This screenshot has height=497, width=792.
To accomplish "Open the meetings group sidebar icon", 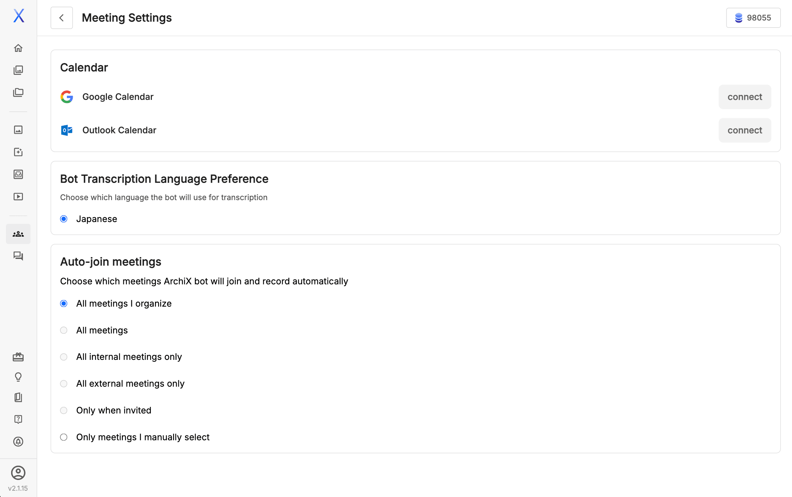I will 18,234.
